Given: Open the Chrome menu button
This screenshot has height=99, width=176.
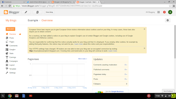Looking at the screenshot, I should click(174, 6).
